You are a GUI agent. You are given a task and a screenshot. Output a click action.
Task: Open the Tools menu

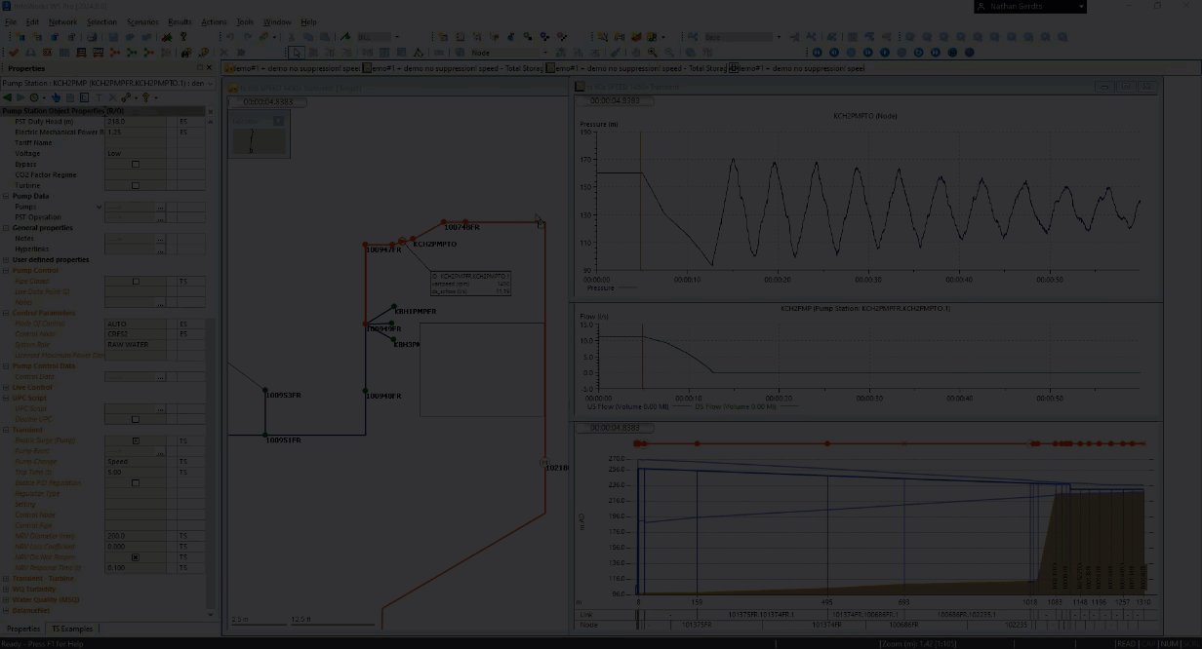245,21
